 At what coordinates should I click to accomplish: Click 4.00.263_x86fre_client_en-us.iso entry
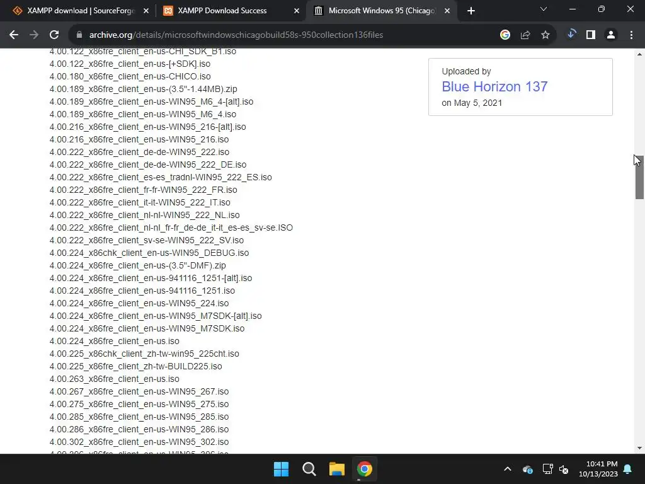point(115,379)
